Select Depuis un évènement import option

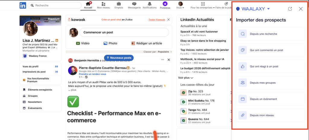coord(270,99)
